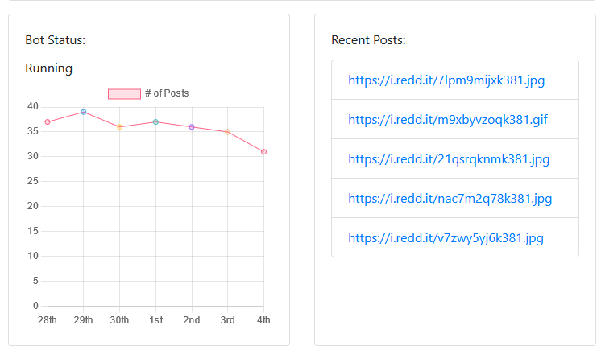The height and width of the screenshot is (354, 601).
Task: Select the 1st data point on chart
Action: 155,122
